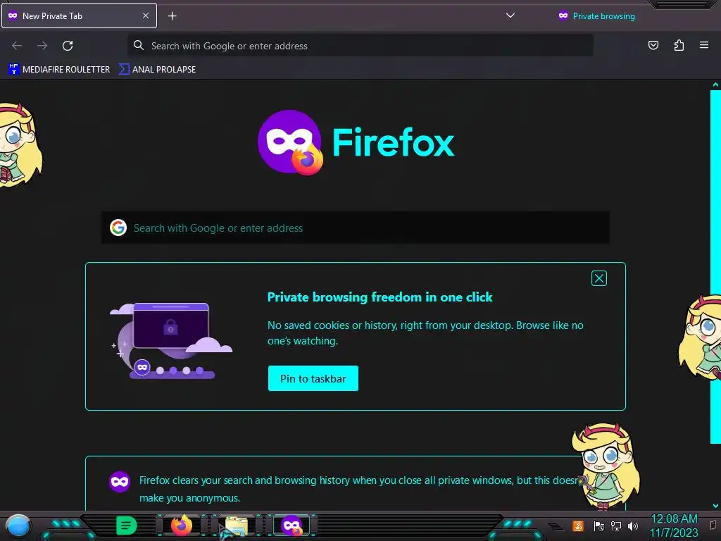The image size is (721, 541).
Task: Click the Pin to taskbar button
Action: coord(313,378)
